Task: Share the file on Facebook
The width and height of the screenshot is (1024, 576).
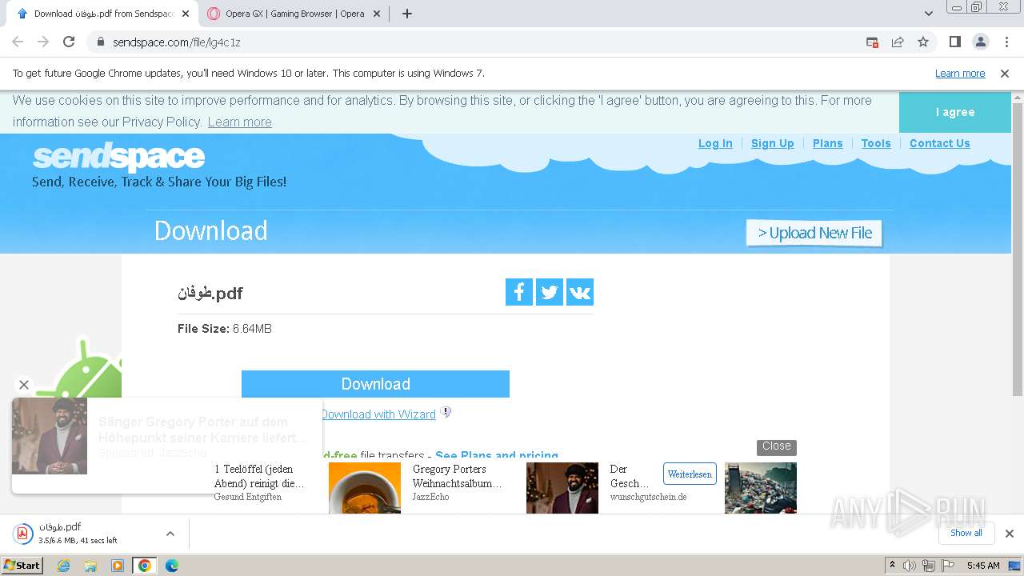Action: [519, 292]
